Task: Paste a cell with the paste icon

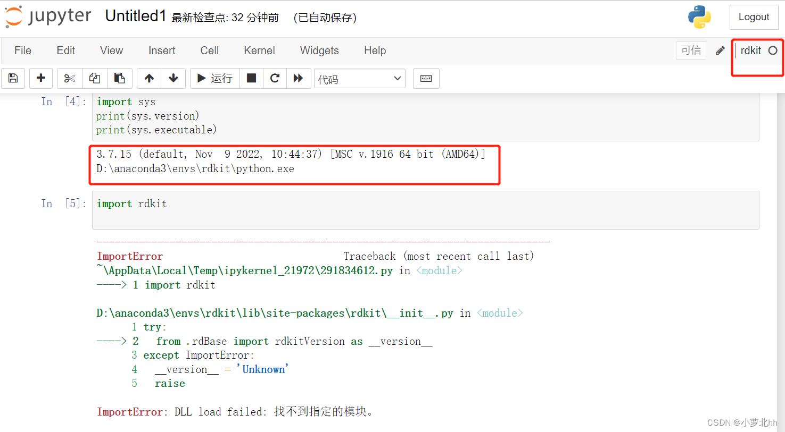Action: click(x=120, y=78)
